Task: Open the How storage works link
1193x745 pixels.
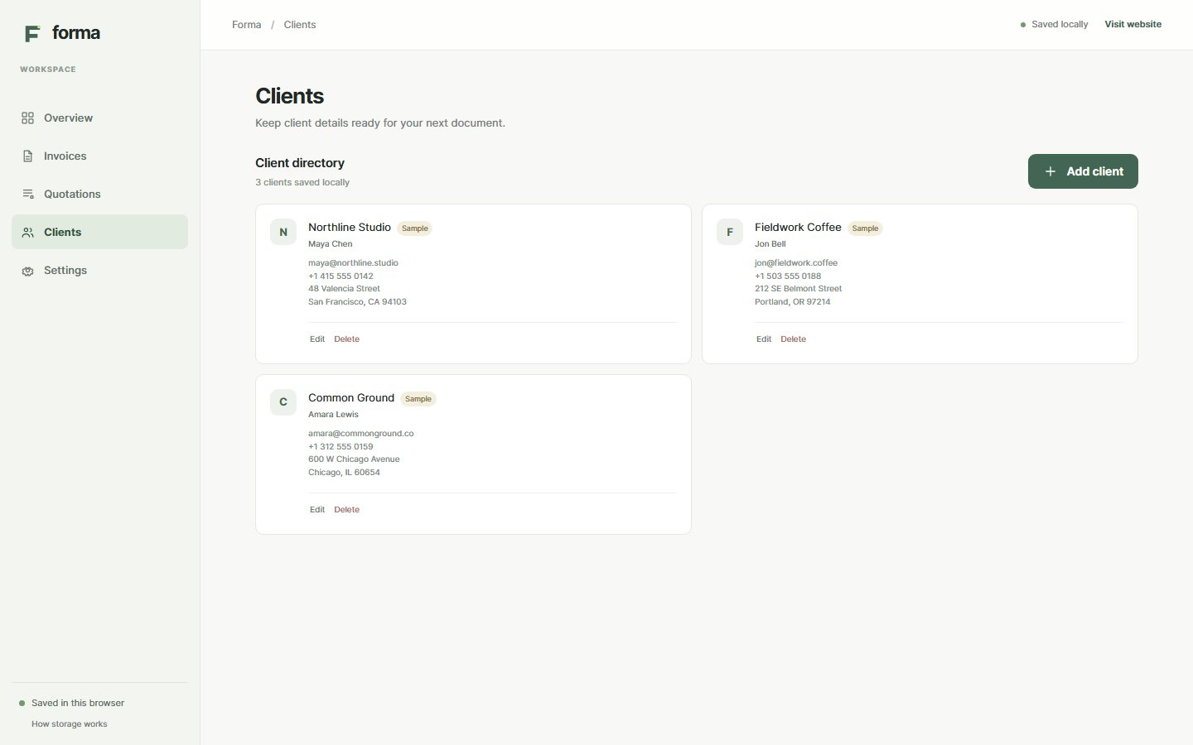Action: 70,724
